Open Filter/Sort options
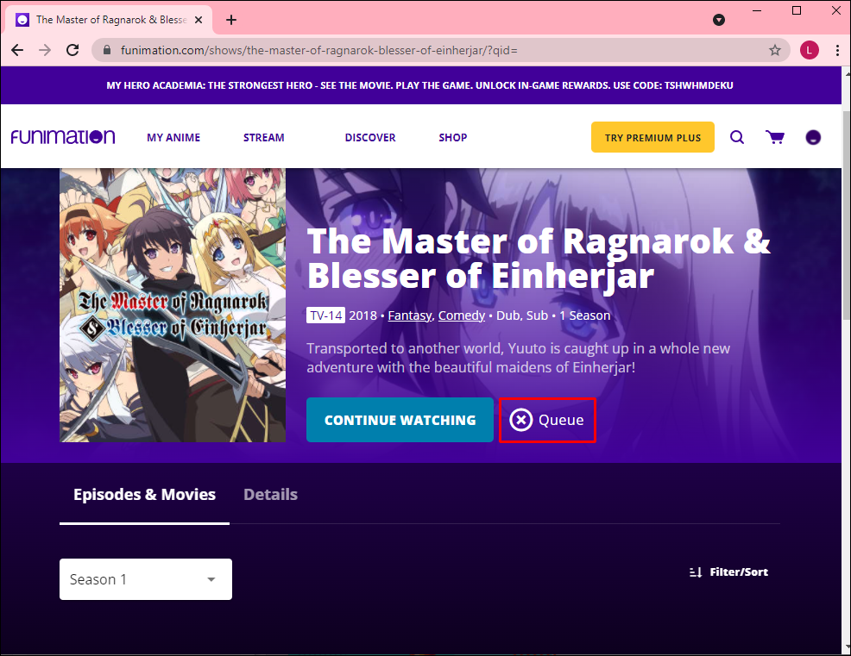Screen dimensions: 851x656 point(728,572)
